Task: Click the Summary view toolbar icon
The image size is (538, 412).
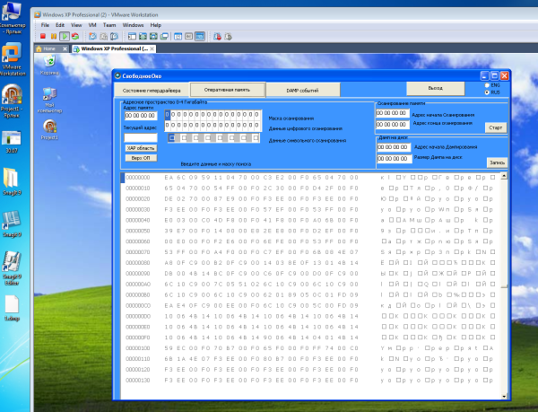Action: point(178,36)
